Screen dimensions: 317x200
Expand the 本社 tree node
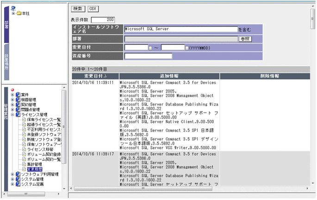[13, 13]
